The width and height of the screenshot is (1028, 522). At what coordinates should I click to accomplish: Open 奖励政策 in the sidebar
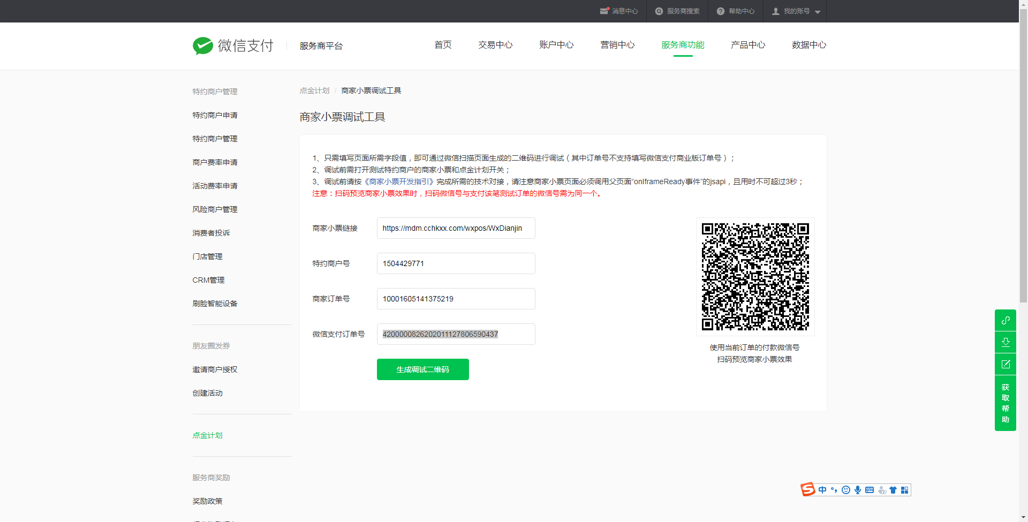(207, 501)
